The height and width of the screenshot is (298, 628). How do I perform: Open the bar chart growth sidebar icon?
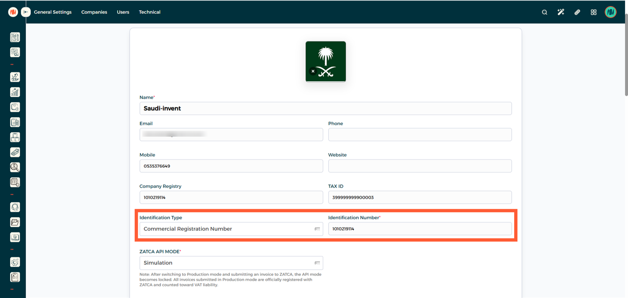pos(15,92)
